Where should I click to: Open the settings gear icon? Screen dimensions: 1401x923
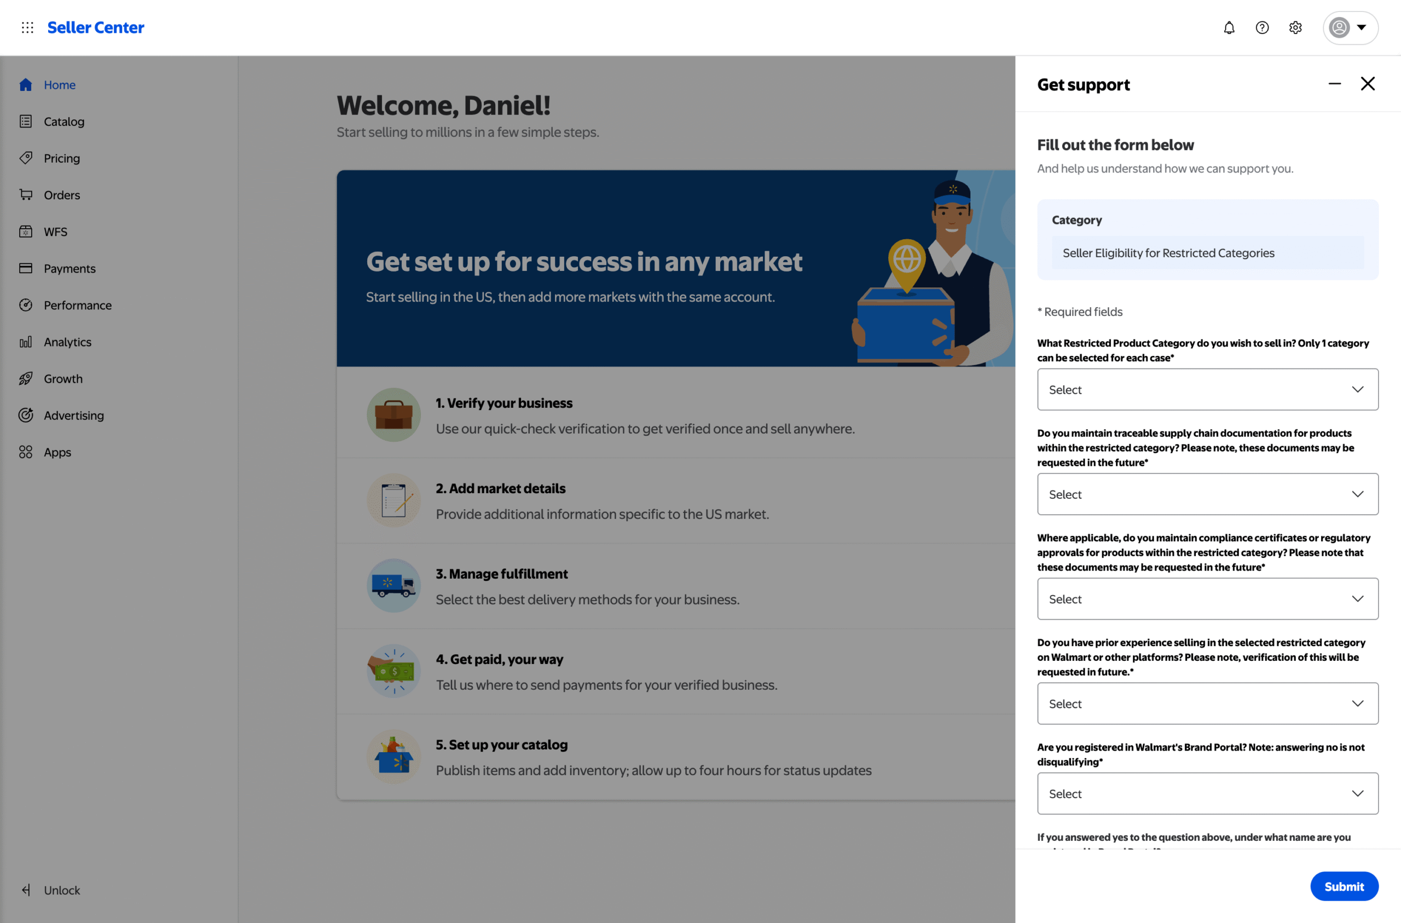[x=1294, y=28]
